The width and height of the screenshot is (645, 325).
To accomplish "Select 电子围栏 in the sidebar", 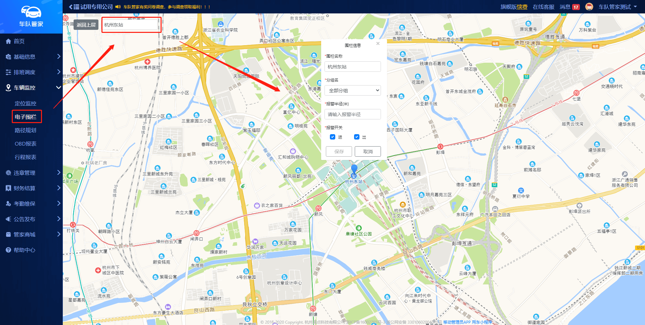I will pos(26,117).
